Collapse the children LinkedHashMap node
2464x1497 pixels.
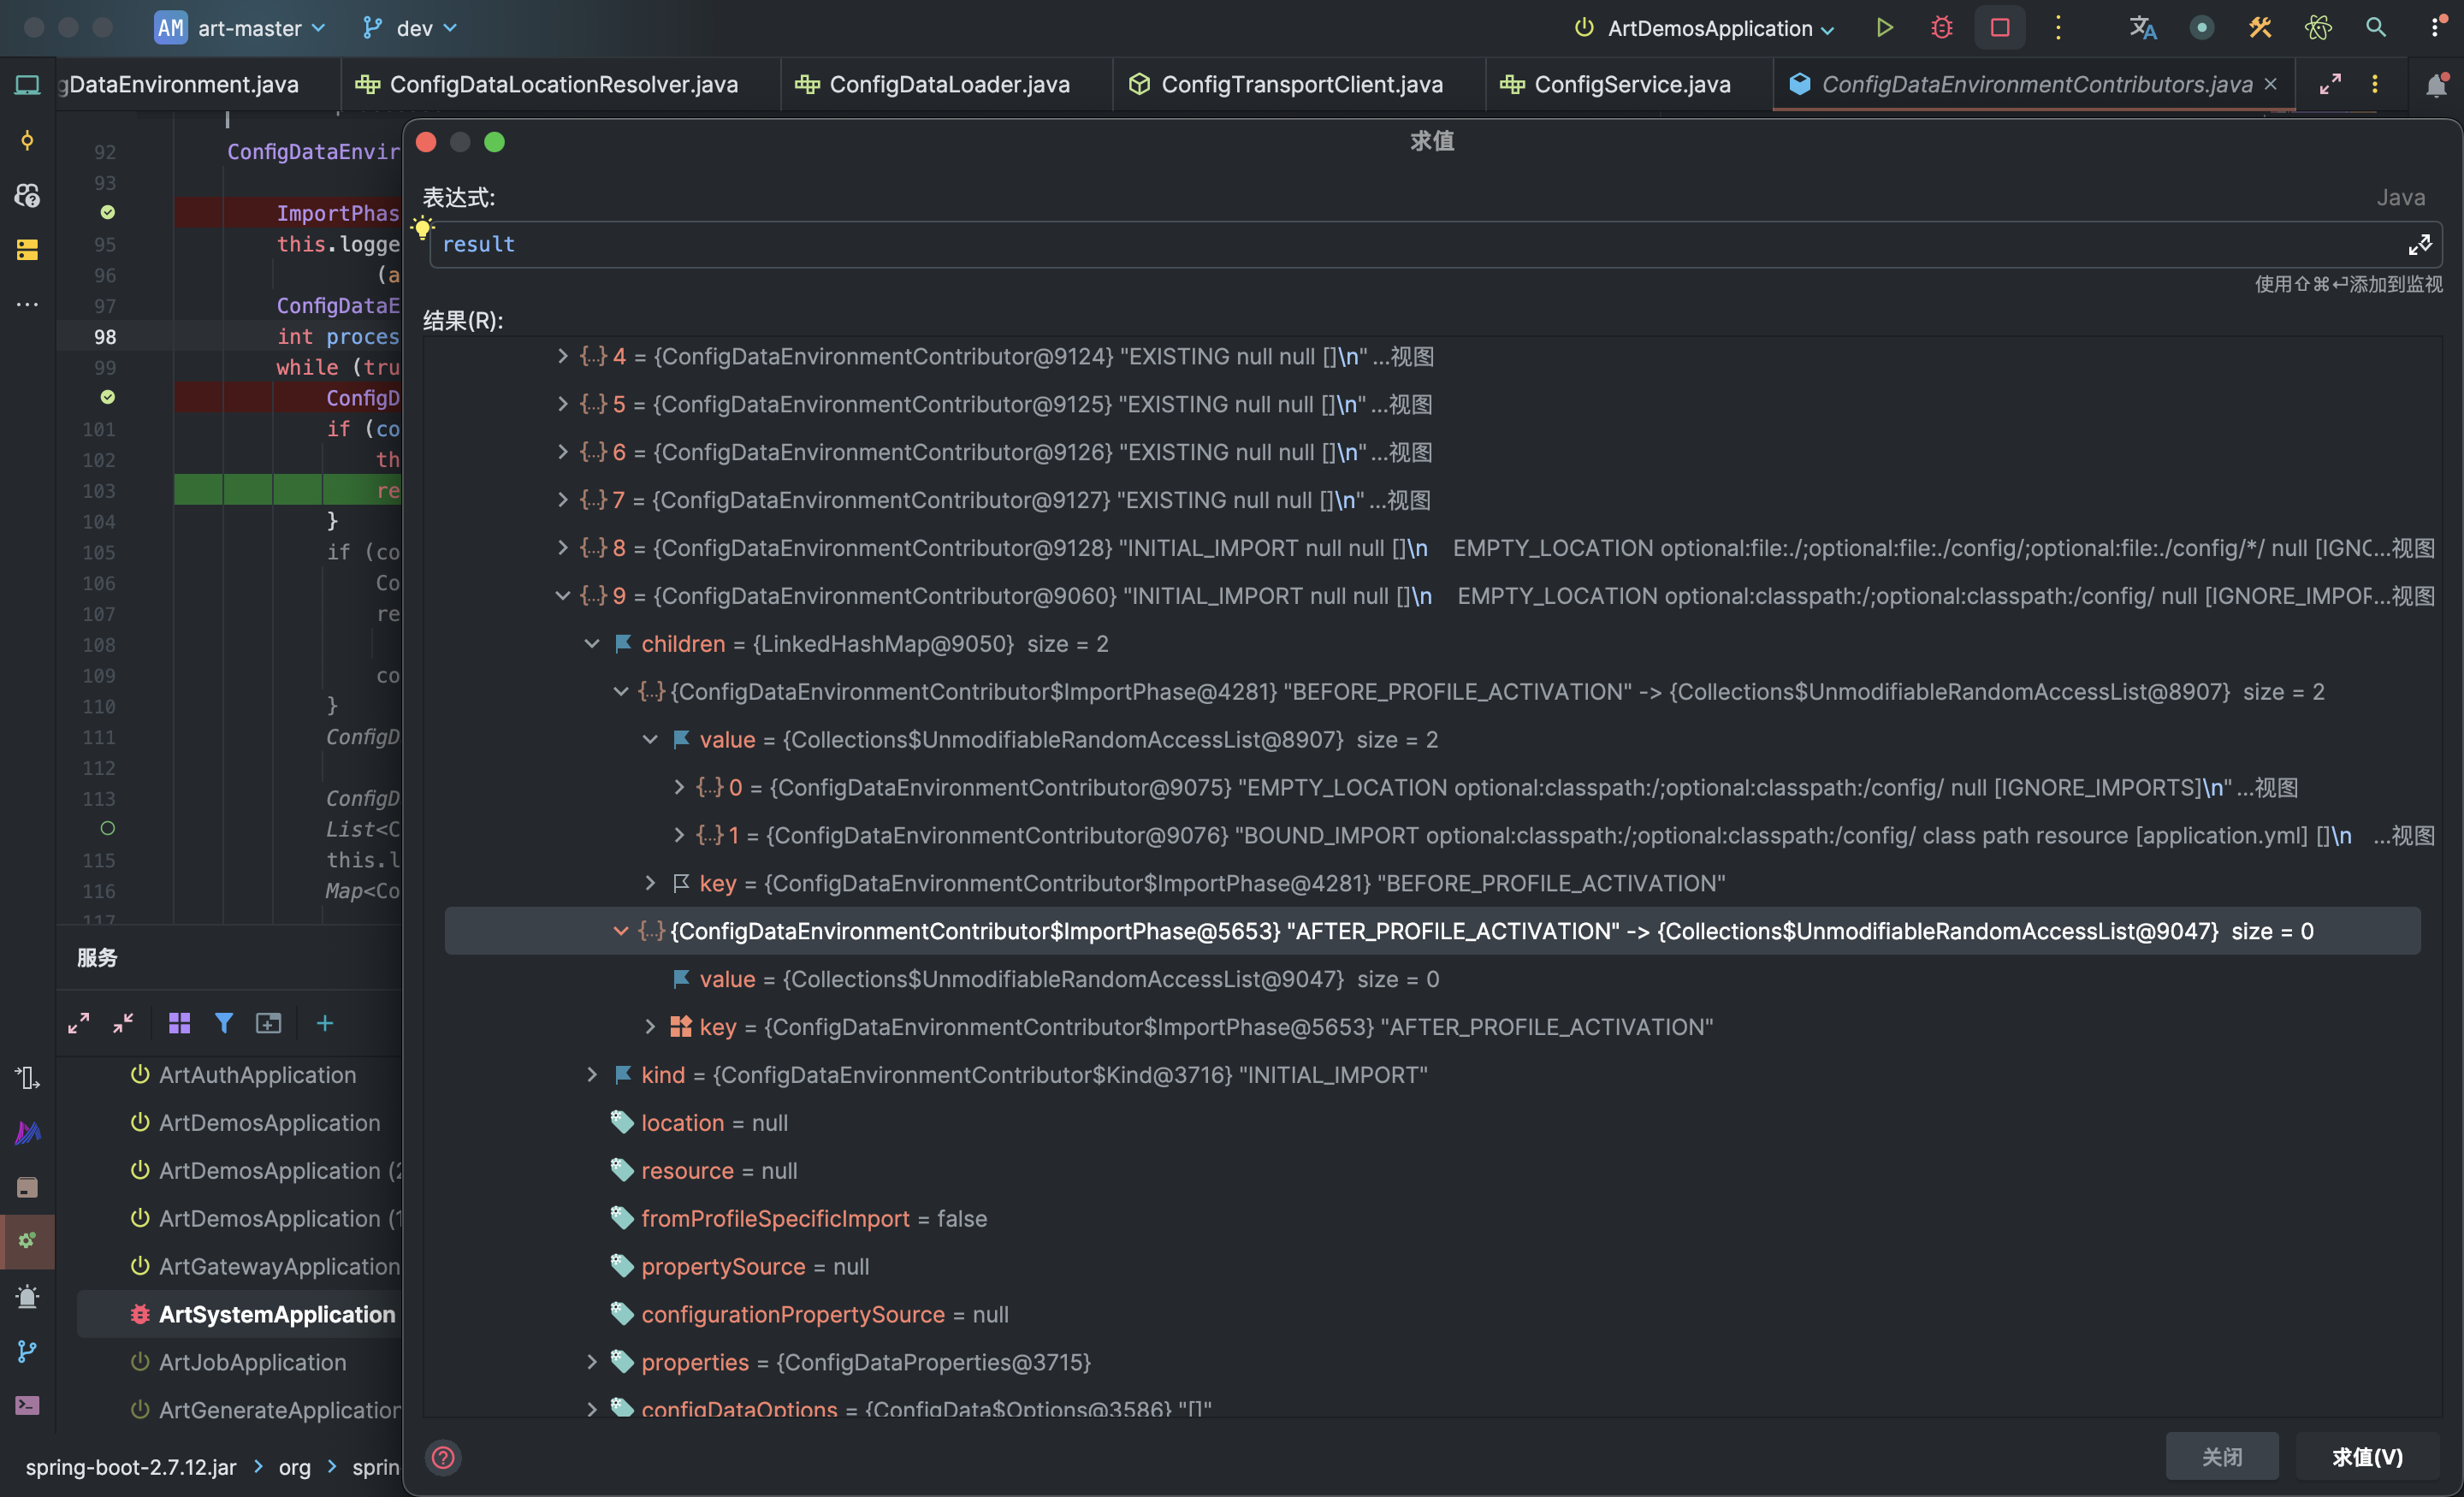click(592, 644)
